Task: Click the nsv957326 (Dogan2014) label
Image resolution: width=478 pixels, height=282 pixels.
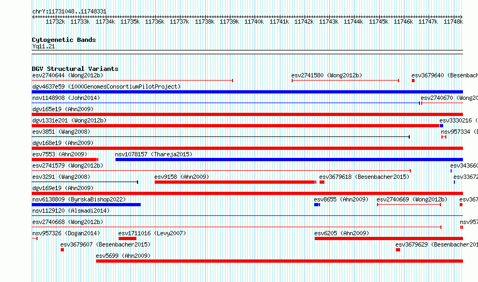Action: click(x=66, y=233)
